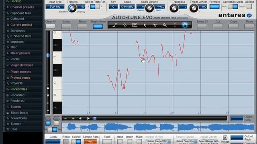Toggle Correction Mode Auto/Graph switch

tap(233, 6)
